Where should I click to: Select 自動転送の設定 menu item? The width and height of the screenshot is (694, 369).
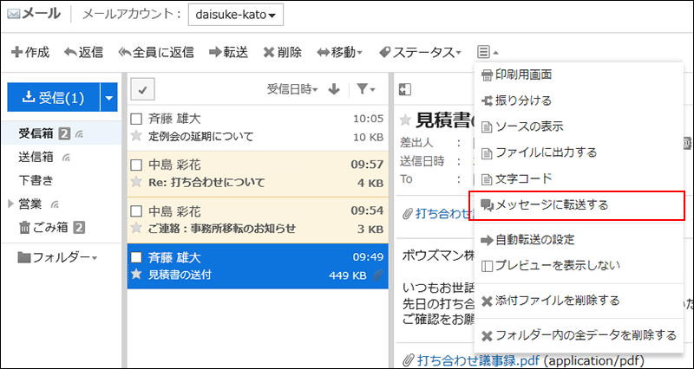click(x=579, y=240)
